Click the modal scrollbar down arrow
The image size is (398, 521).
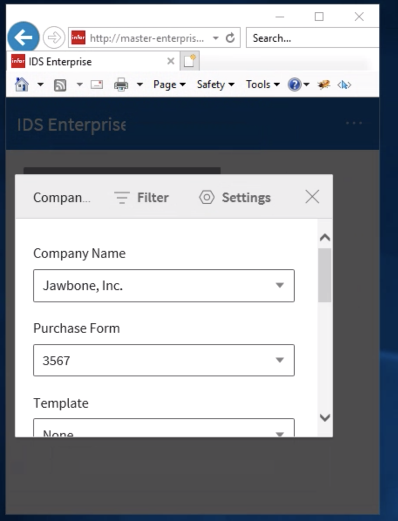click(325, 417)
